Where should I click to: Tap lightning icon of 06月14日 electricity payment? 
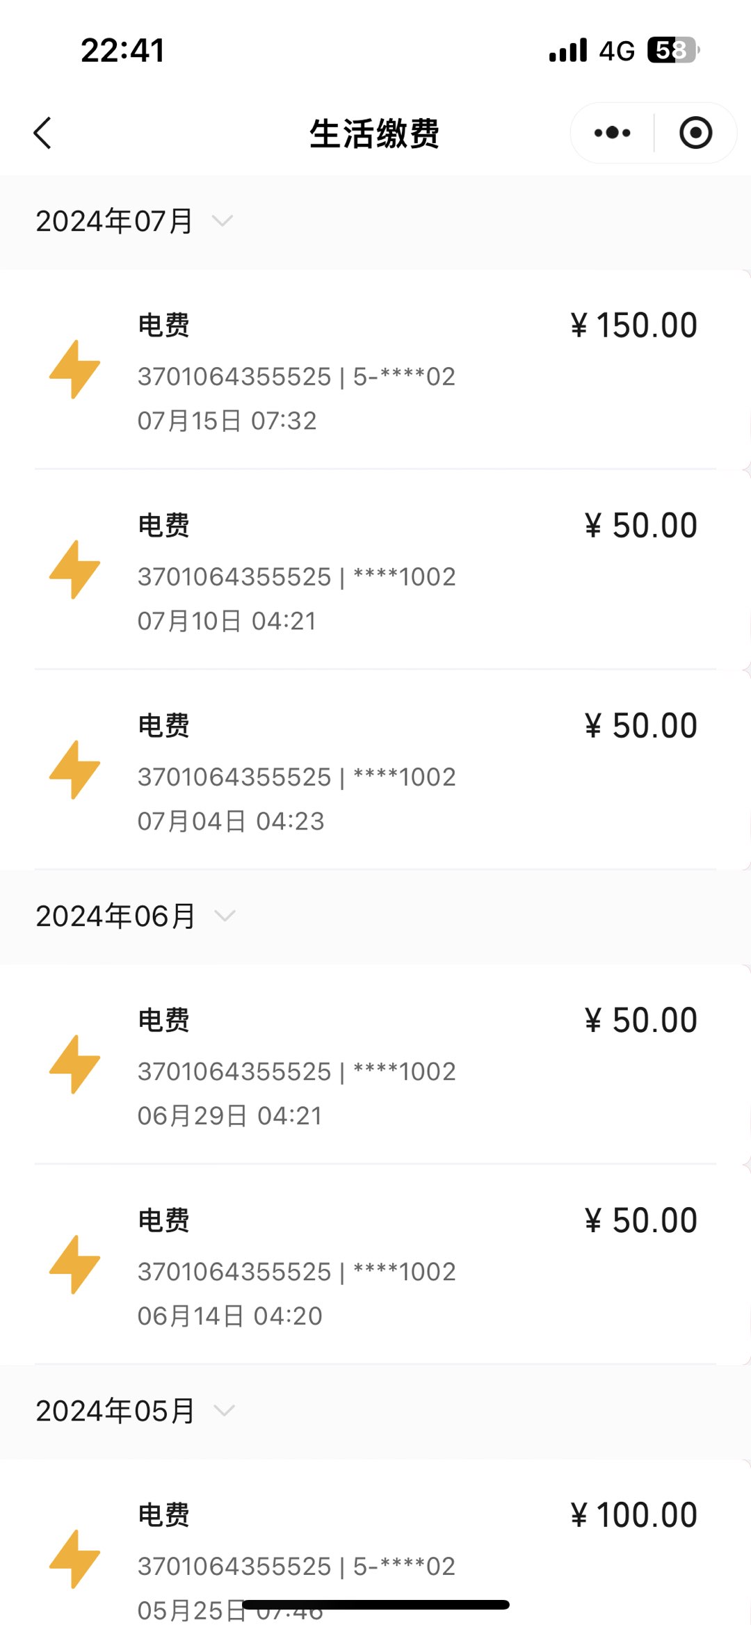pos(74,1265)
